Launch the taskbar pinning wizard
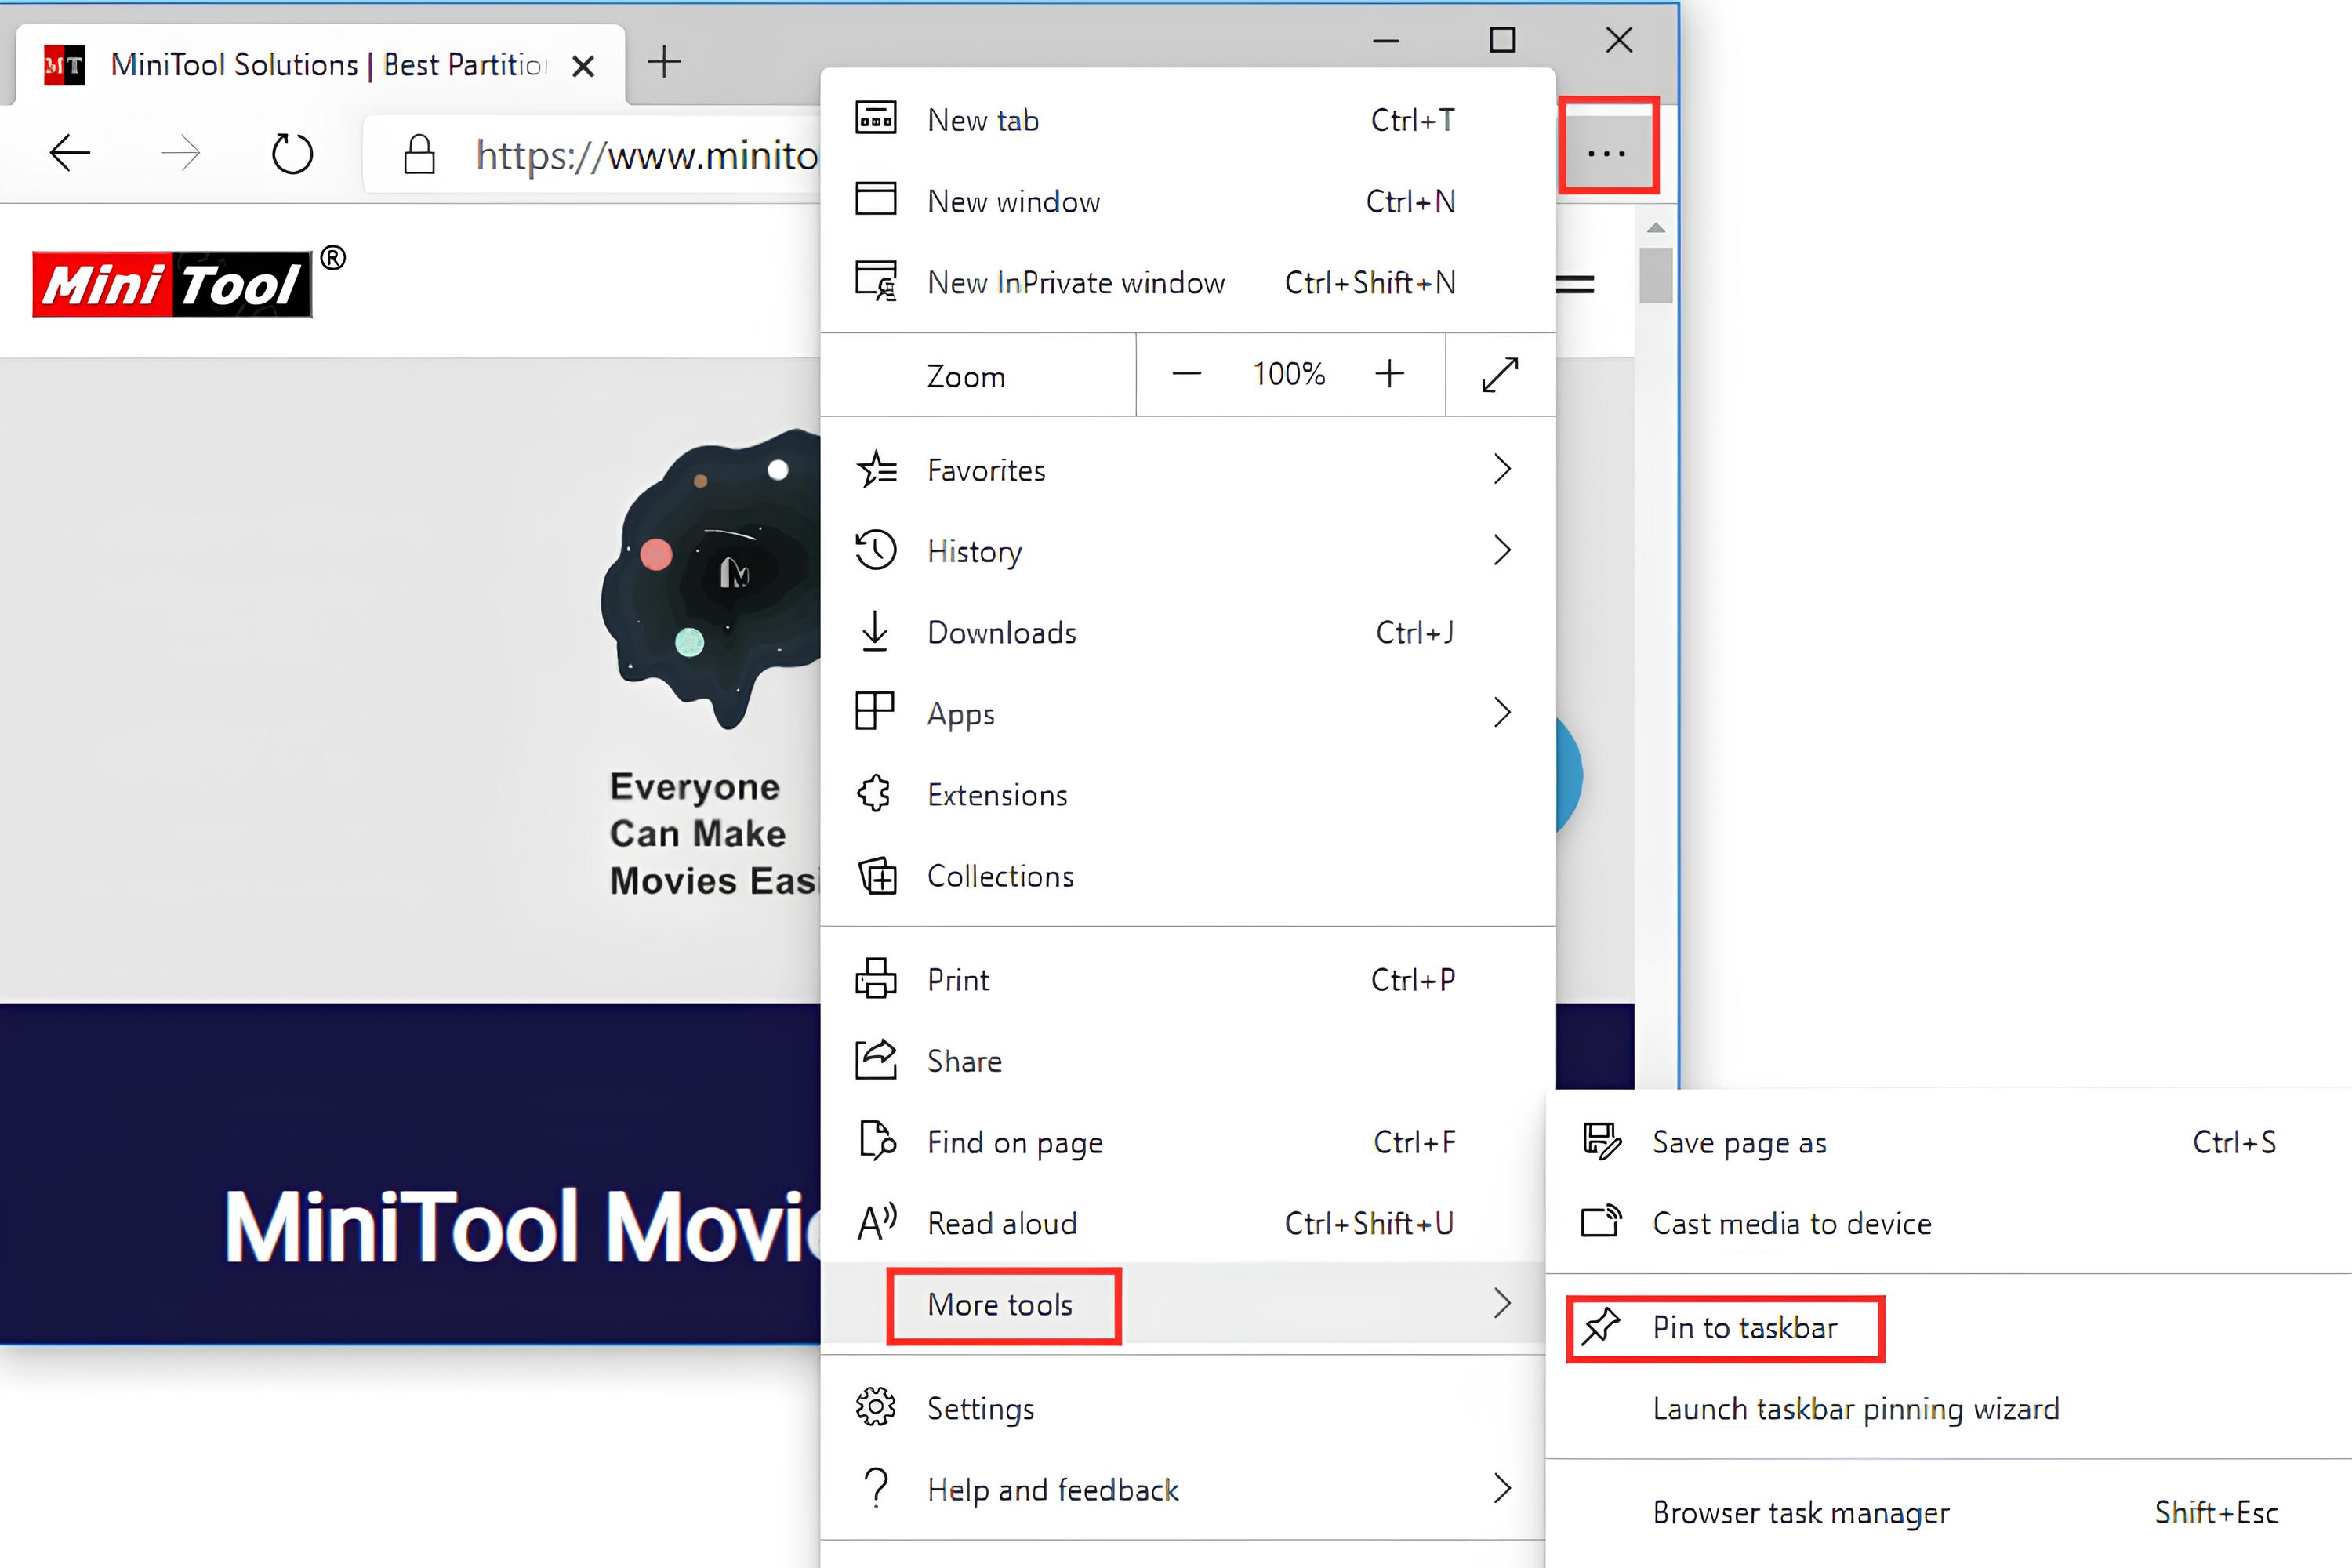The width and height of the screenshot is (2352, 1568). click(1855, 1408)
